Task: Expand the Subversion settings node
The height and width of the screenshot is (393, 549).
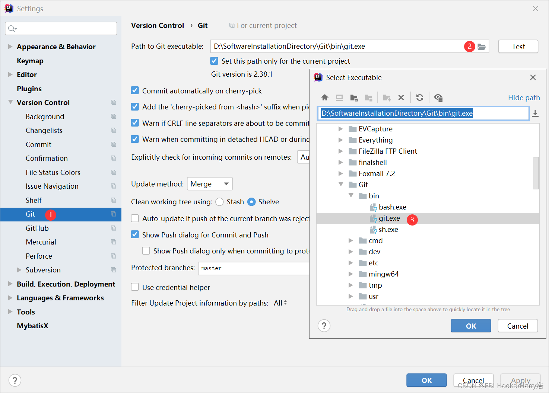Action: click(x=19, y=270)
